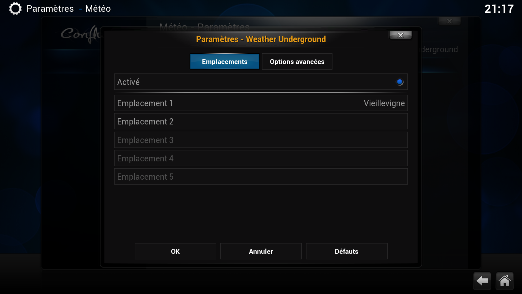This screenshot has width=522, height=294.
Task: Switch to the Emplacements tab
Action: tap(225, 61)
